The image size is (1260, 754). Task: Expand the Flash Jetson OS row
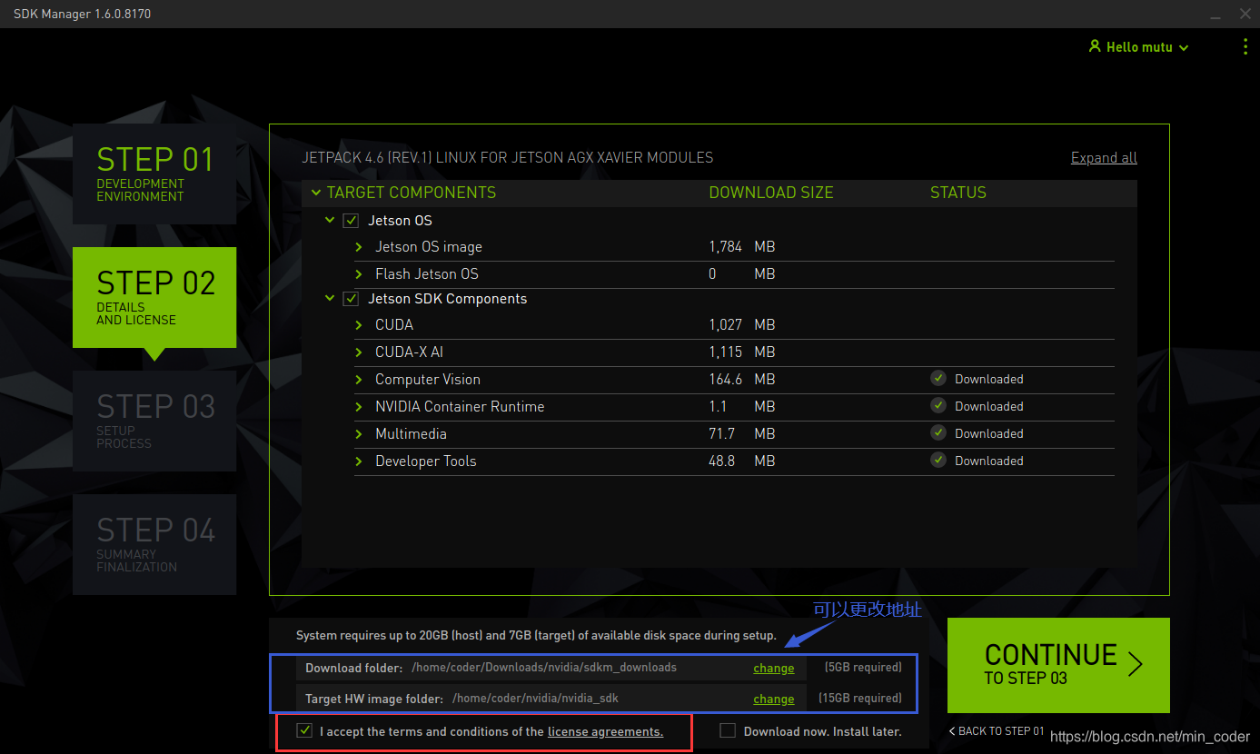360,274
